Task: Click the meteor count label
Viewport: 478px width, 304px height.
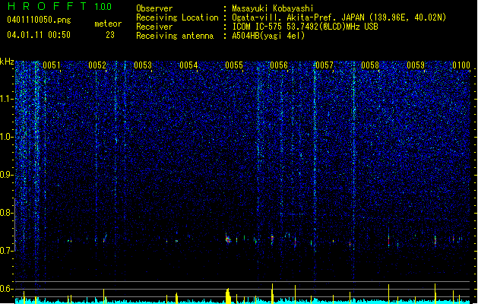Action: [108, 24]
